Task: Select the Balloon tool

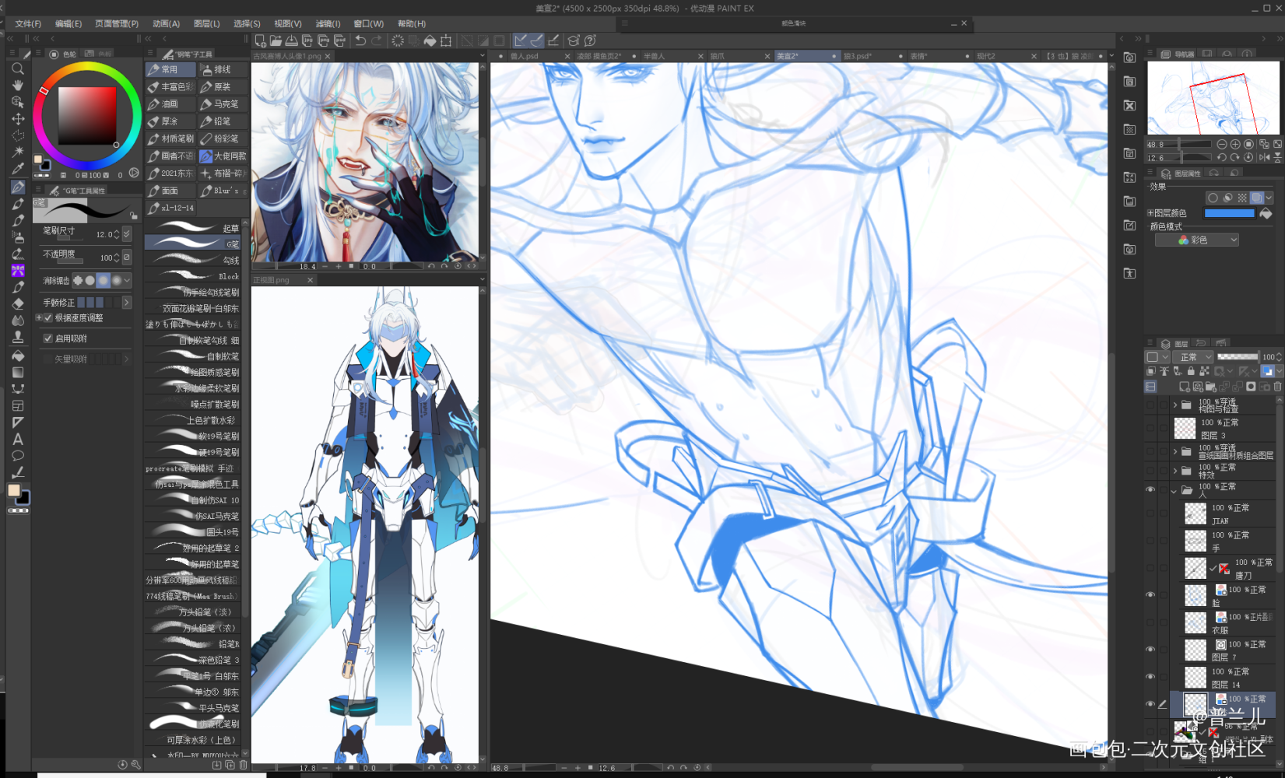Action: 17,456
